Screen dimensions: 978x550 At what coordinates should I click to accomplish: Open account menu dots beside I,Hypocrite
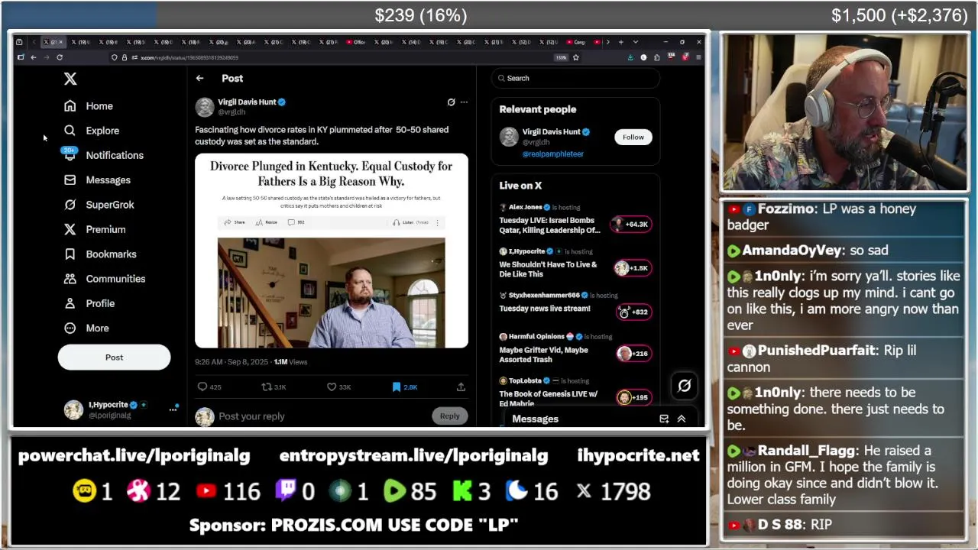click(x=173, y=410)
